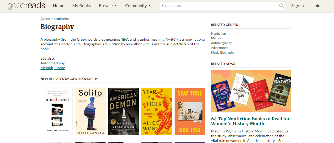Click the Genres breadcrumb link
This screenshot has width=334, height=143.
(45, 19)
